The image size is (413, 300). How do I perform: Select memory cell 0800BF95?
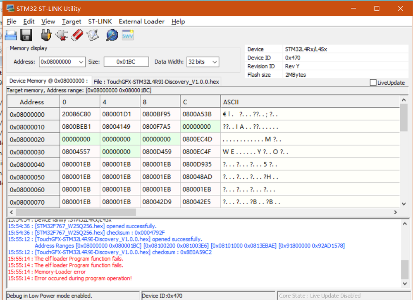coord(160,114)
